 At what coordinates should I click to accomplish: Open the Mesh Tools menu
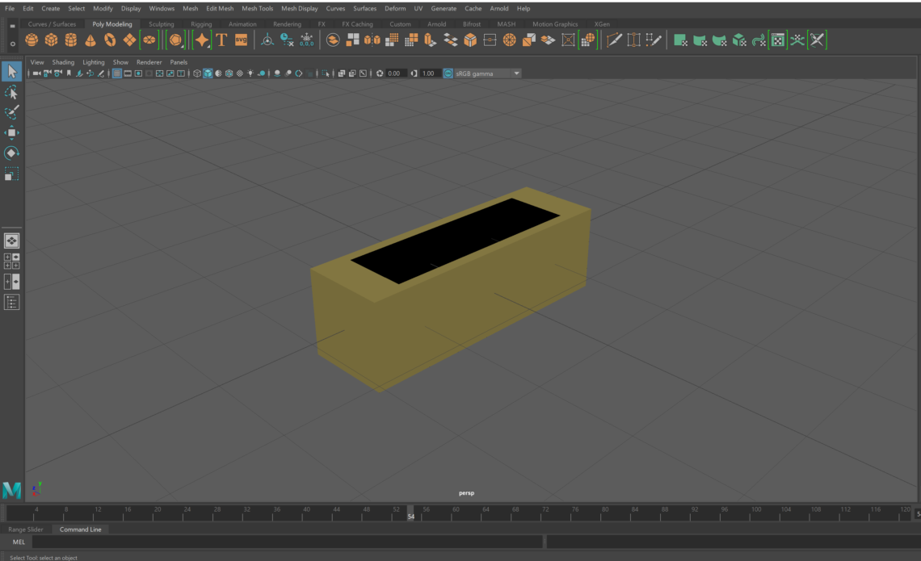pos(257,8)
